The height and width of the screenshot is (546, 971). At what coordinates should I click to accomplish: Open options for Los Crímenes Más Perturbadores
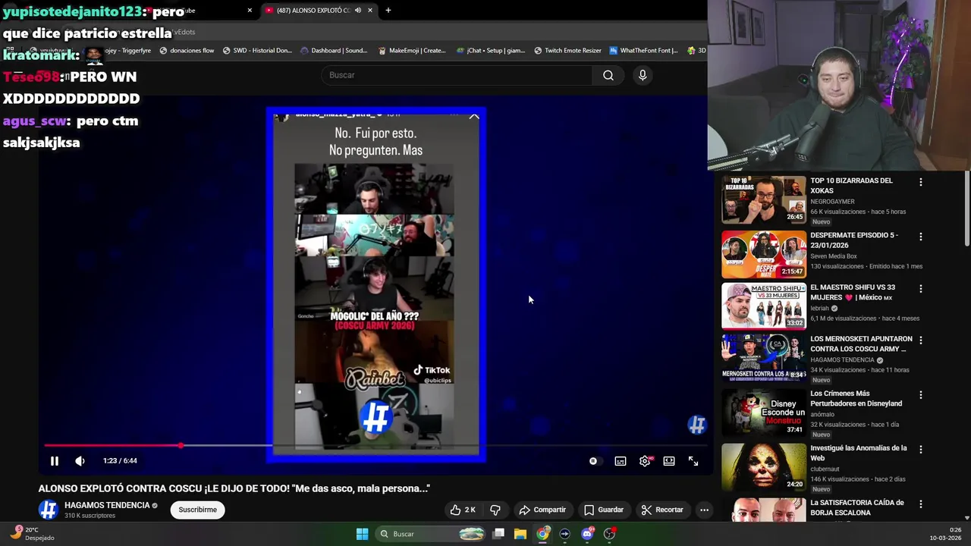pyautogui.click(x=921, y=395)
